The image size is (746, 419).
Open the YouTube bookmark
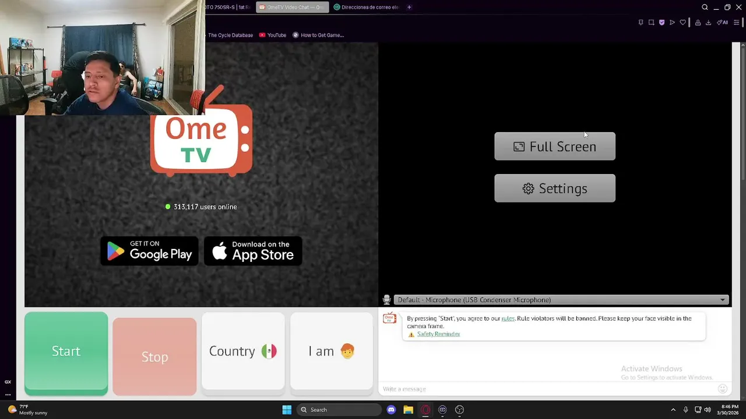tap(273, 35)
